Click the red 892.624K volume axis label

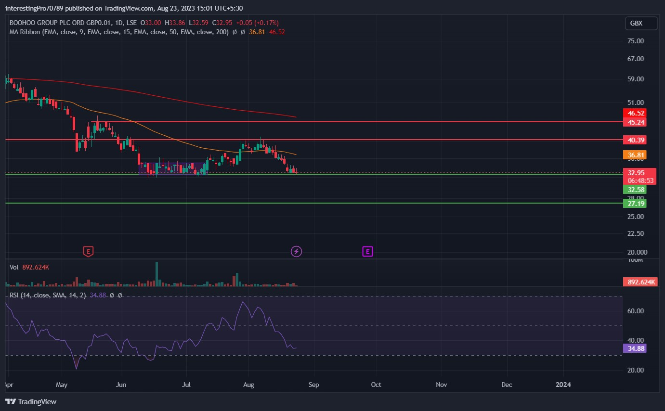[640, 282]
